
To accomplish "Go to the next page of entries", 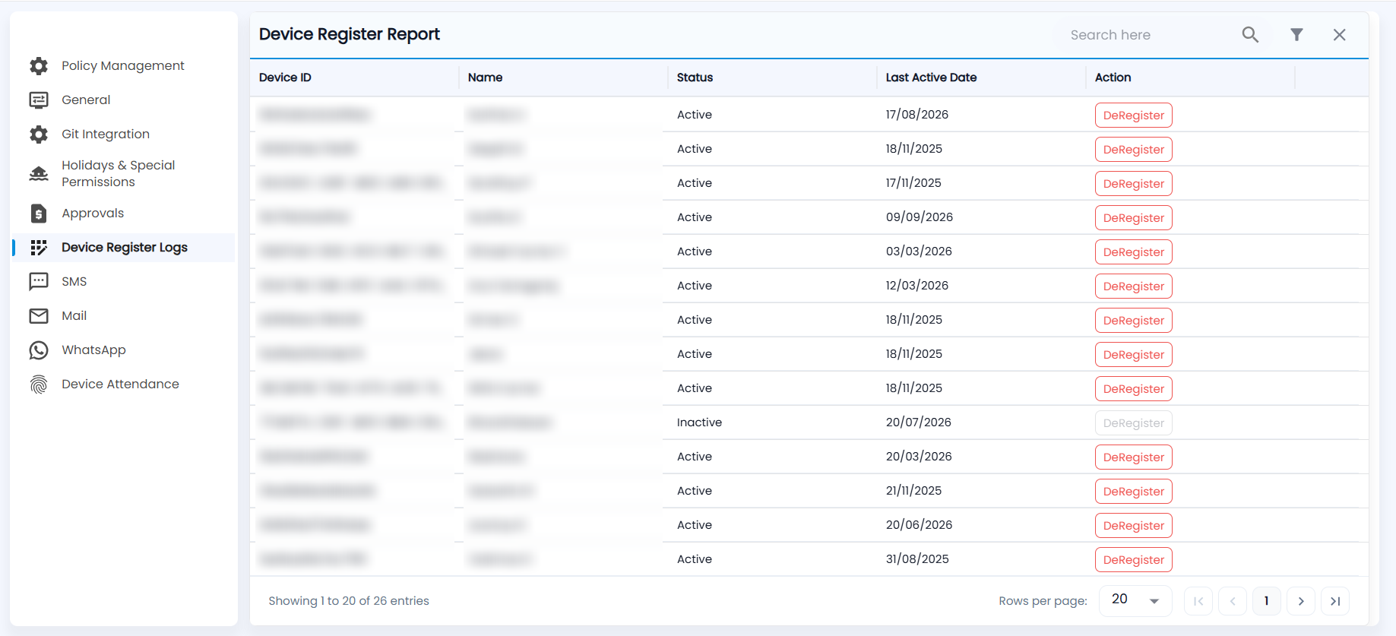I will tap(1301, 601).
